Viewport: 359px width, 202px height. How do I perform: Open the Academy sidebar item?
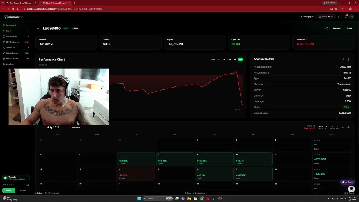click(16, 64)
